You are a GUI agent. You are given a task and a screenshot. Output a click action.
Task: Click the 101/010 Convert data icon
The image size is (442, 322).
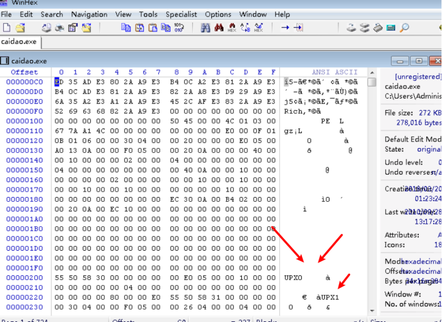point(179,28)
